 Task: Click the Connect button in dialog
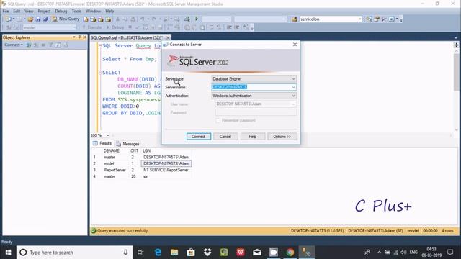[x=199, y=137]
